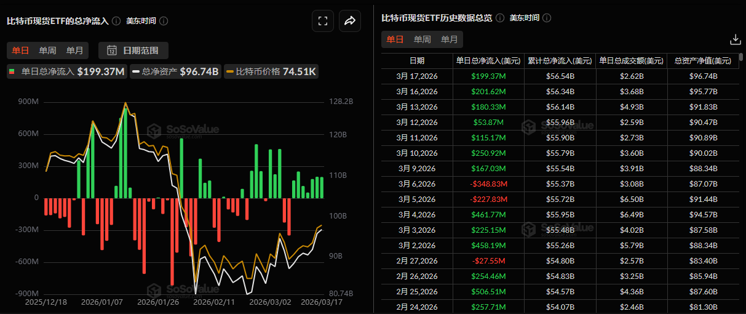Click the 单日总成交额(美元) column header

pyautogui.click(x=632, y=61)
